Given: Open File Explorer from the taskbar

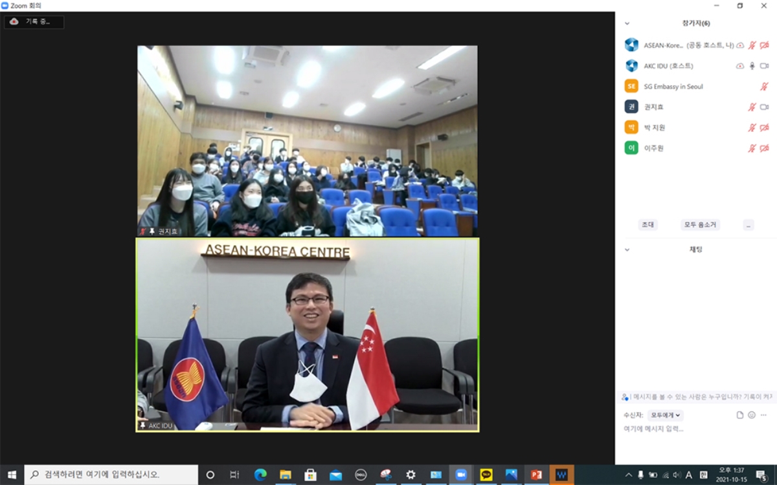Looking at the screenshot, I should coord(286,475).
